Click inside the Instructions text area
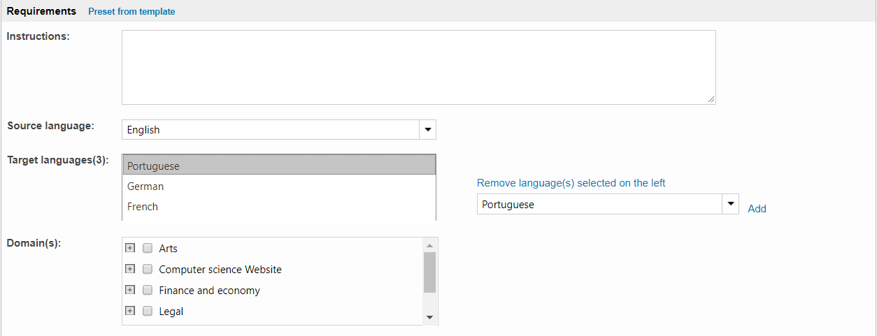The height and width of the screenshot is (336, 877). tap(418, 67)
